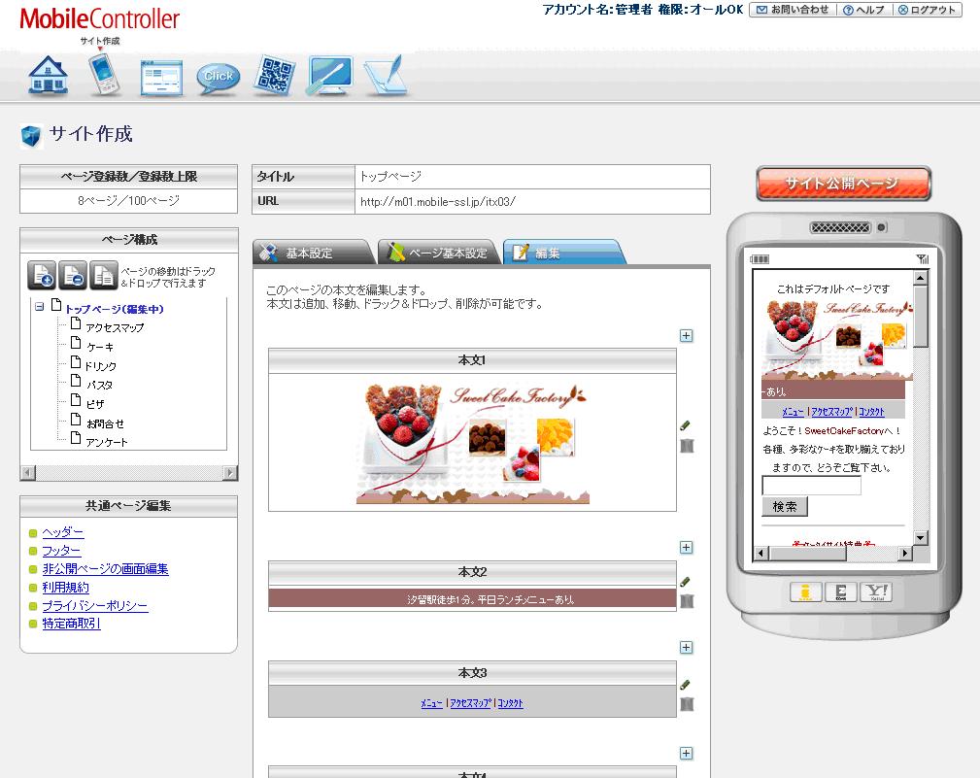Image resolution: width=980 pixels, height=778 pixels.
Task: Open the QR code icon
Action: 275,75
